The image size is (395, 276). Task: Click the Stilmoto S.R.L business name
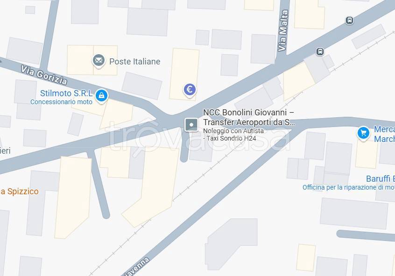click(66, 93)
